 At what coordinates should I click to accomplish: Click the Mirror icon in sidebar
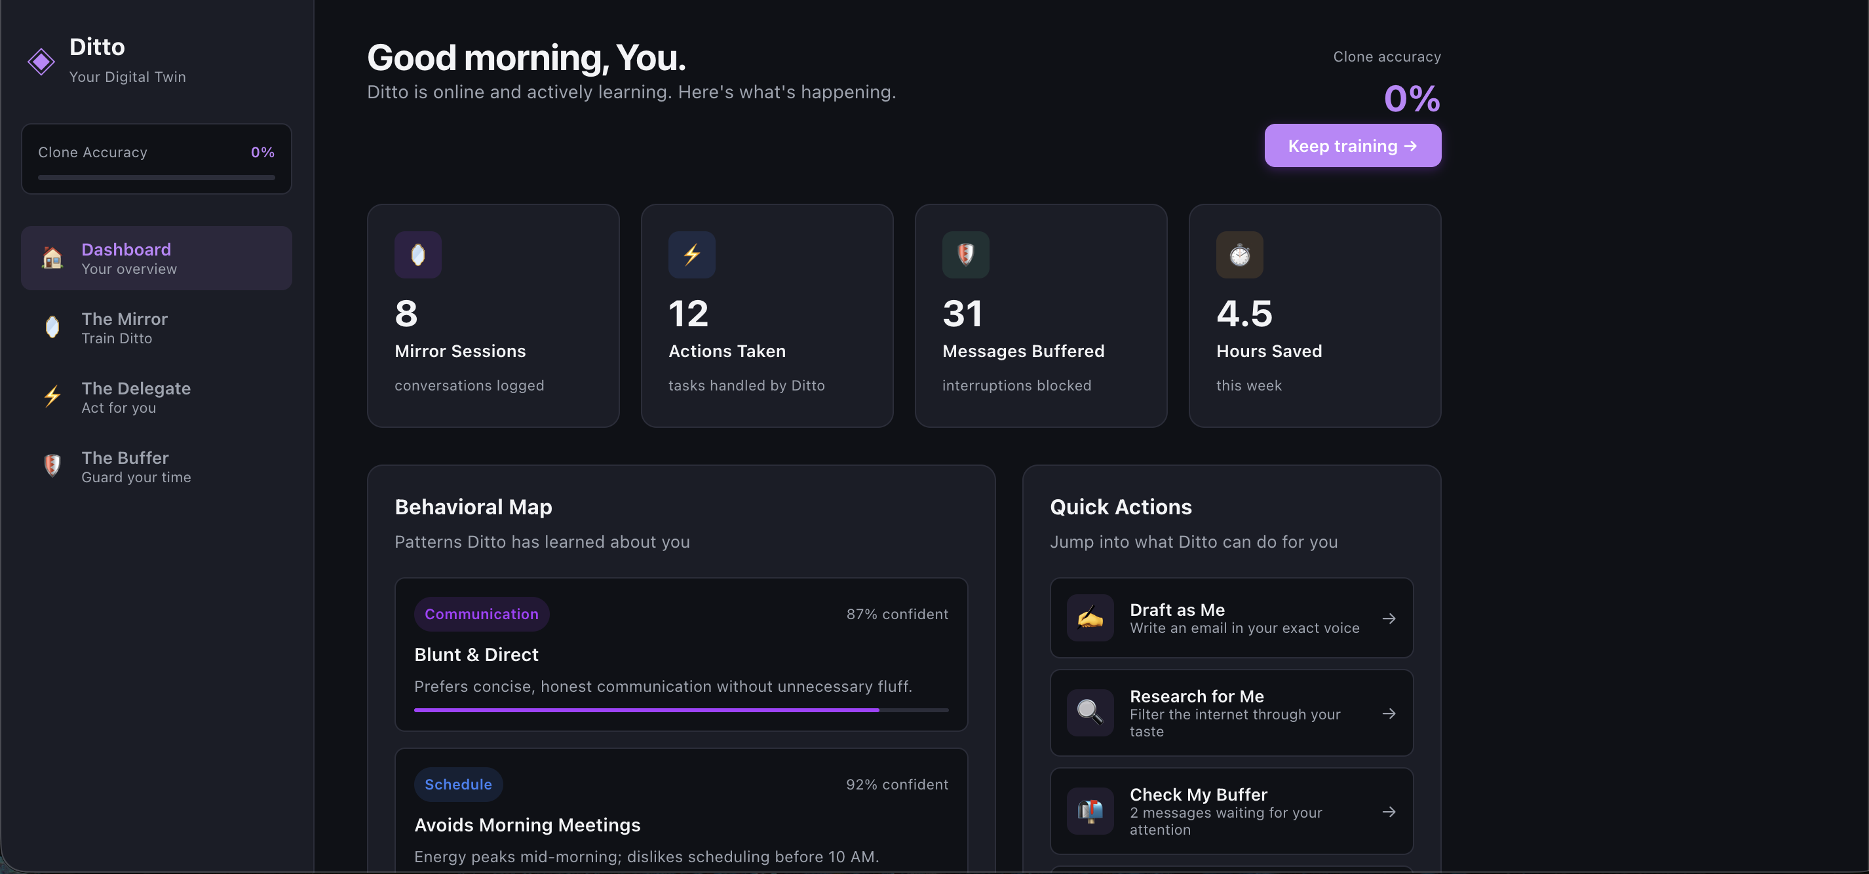[52, 327]
